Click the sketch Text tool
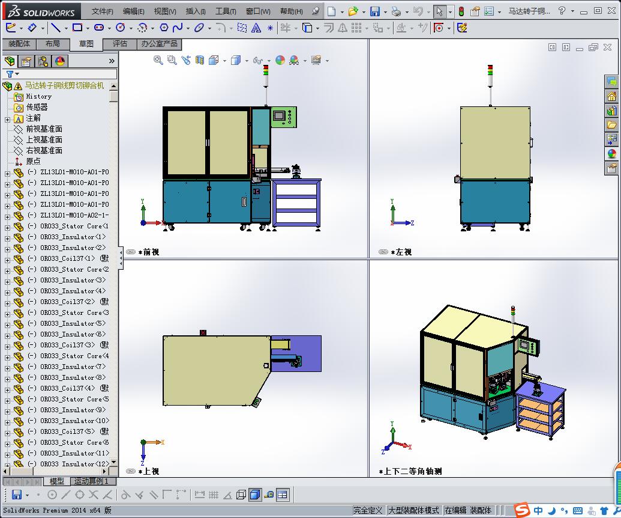The height and width of the screenshot is (518, 621). [256, 28]
